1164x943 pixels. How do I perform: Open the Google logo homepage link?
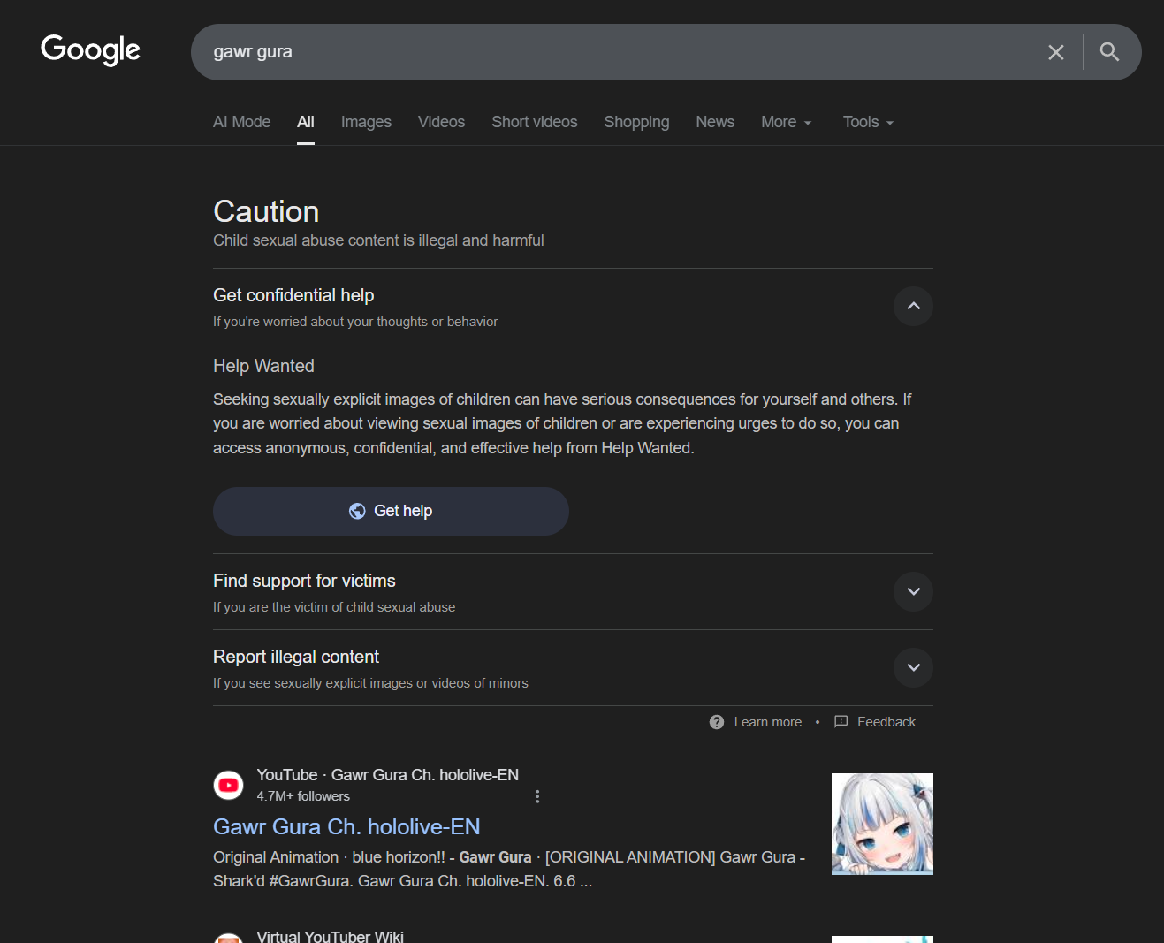coord(90,49)
